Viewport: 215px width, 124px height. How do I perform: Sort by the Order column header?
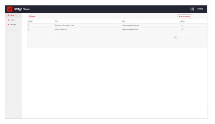tap(30, 21)
